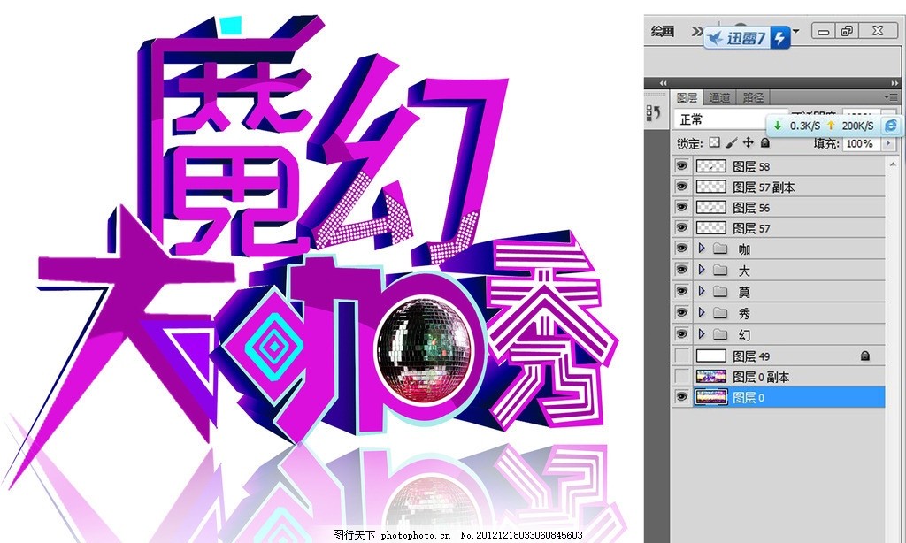Click the lock all padlock icon
Screen dimensions: 906x543
pyautogui.click(x=765, y=142)
